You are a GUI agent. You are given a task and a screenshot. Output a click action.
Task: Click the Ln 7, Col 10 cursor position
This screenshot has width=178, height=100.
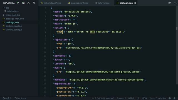[x=103, y=98]
